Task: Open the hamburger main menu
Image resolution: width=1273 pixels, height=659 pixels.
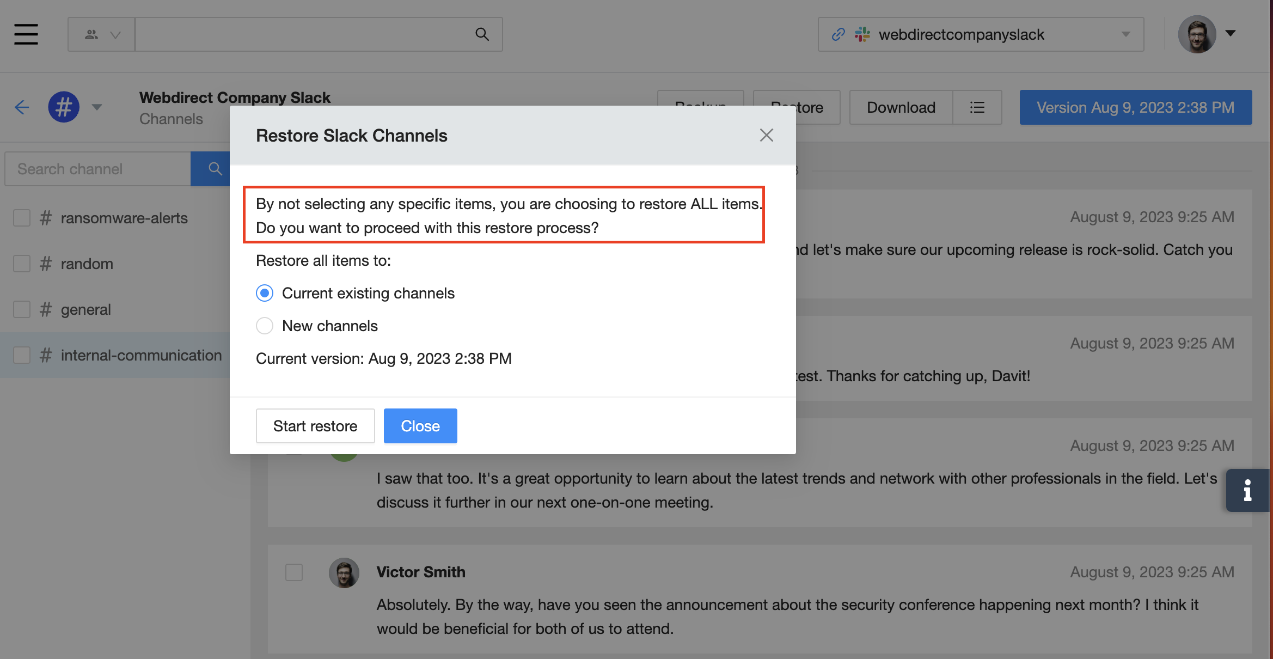Action: pos(26,34)
